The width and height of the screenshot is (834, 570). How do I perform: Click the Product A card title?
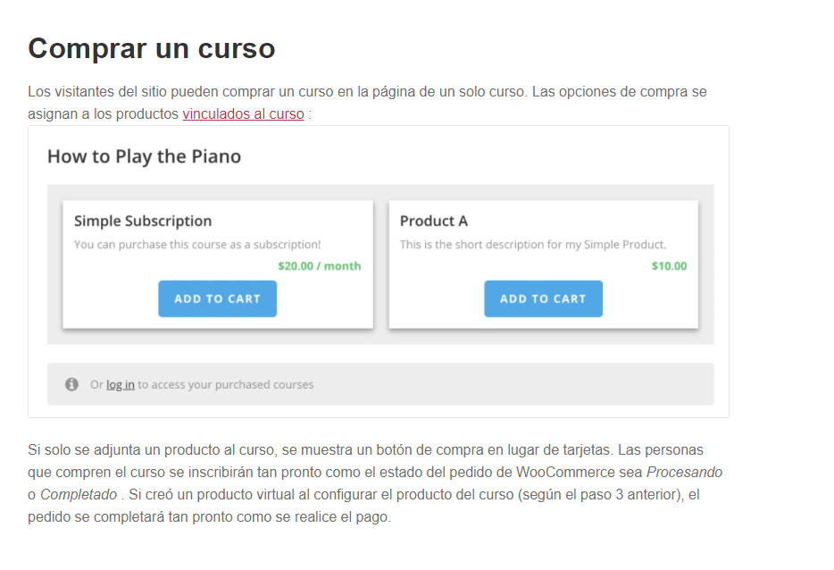click(433, 221)
